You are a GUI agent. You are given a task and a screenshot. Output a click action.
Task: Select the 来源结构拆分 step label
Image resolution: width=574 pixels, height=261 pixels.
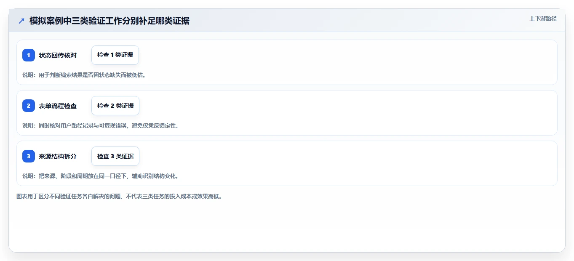click(58, 156)
